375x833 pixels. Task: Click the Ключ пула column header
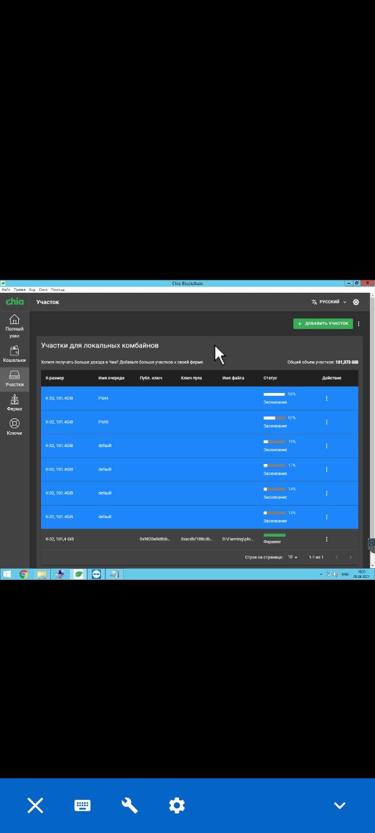[x=191, y=378]
